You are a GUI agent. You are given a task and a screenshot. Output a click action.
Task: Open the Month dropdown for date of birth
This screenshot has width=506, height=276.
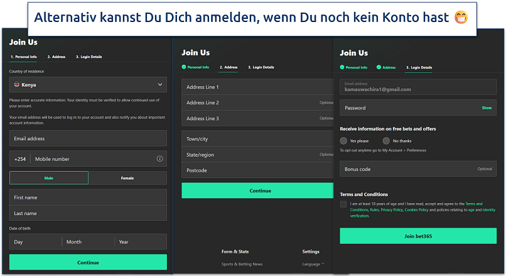tap(87, 241)
